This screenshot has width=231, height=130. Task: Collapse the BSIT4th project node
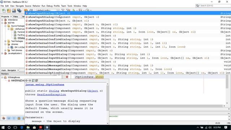coord(2,23)
